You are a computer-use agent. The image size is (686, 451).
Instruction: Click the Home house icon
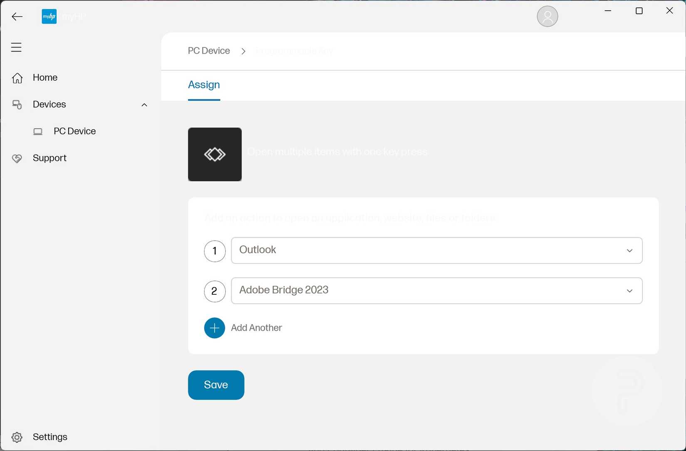coord(17,78)
